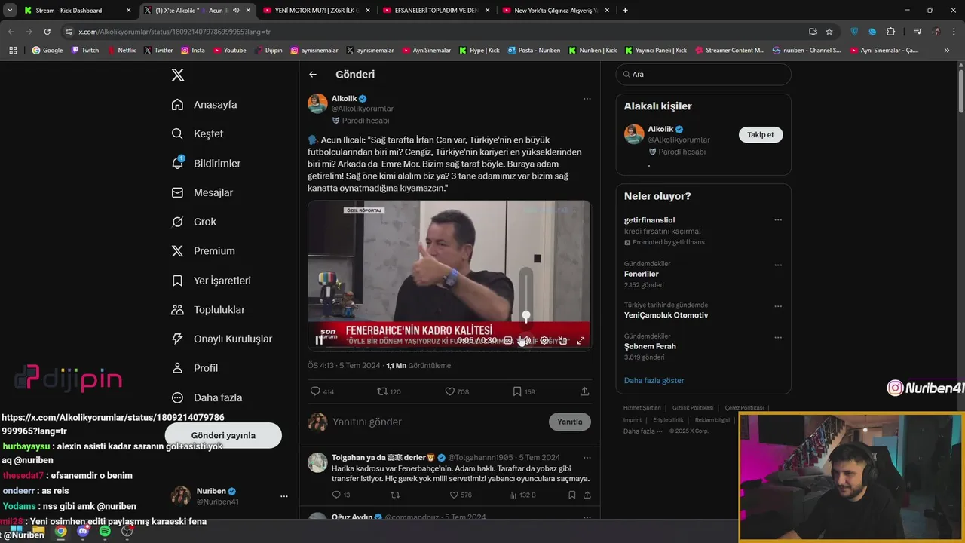The image size is (965, 543).
Task: Show hidden bookmarks with double chevron
Action: point(947,51)
